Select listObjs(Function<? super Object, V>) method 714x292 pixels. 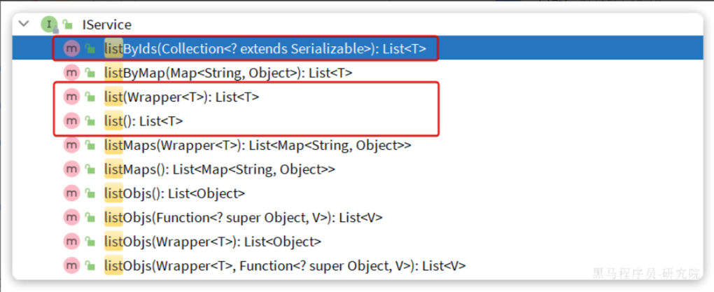point(243,218)
